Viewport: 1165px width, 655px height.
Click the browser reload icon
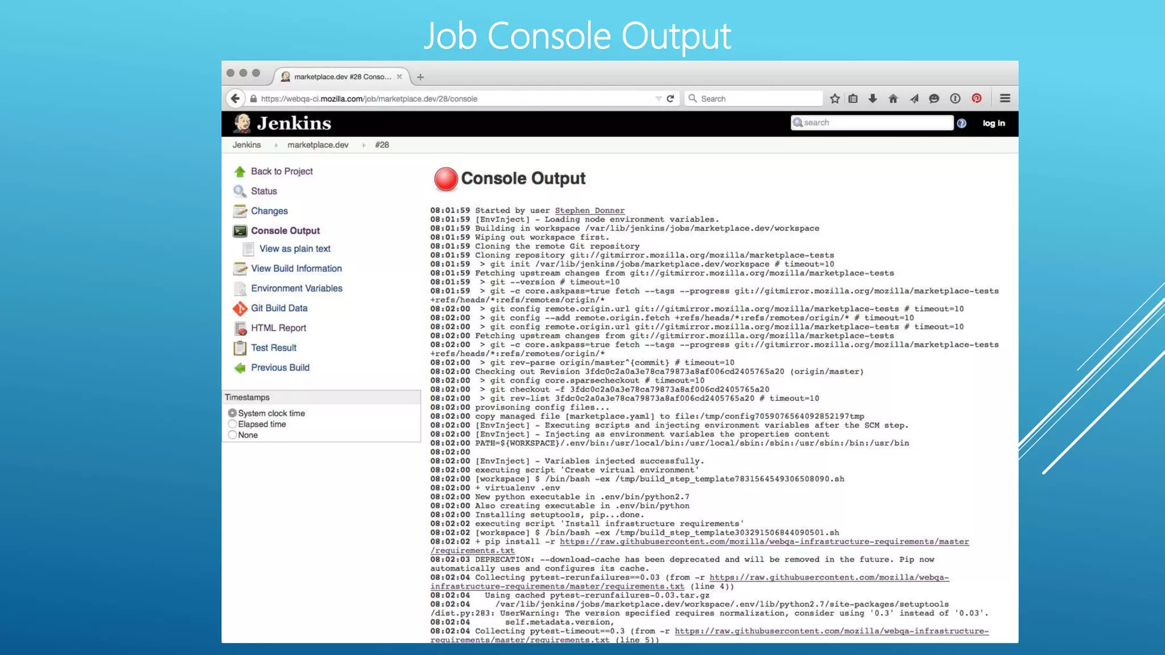click(671, 99)
